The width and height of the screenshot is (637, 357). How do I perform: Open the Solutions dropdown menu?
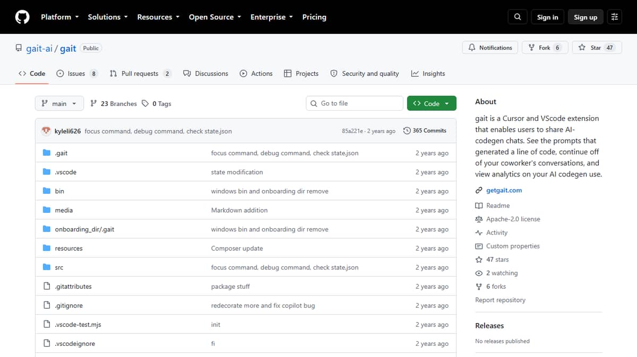(x=108, y=17)
